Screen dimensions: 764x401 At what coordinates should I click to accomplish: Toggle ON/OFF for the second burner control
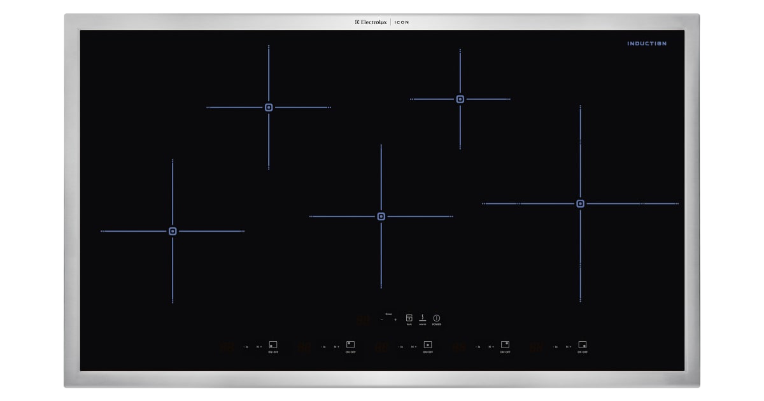tap(350, 345)
